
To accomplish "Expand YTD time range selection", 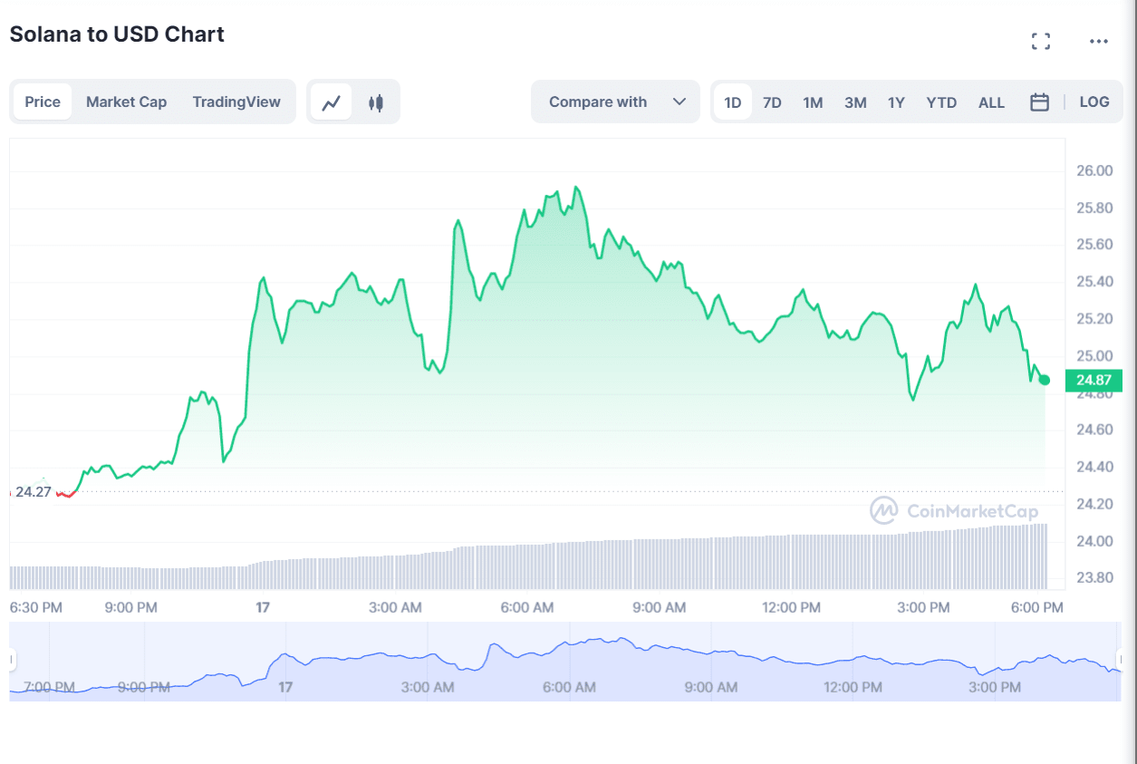I will pyautogui.click(x=940, y=102).
